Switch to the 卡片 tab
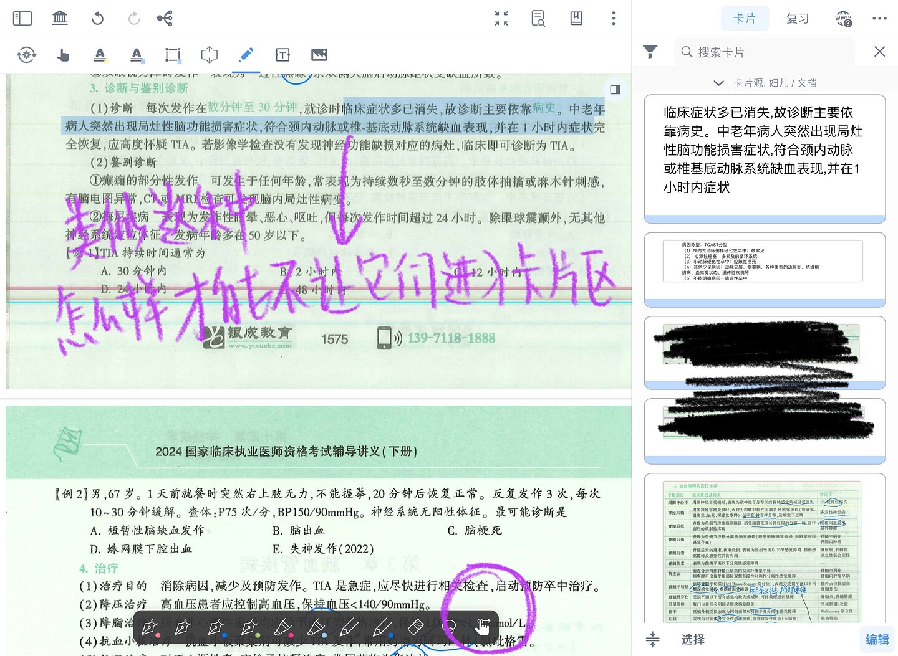This screenshot has height=656, width=898. [x=745, y=19]
